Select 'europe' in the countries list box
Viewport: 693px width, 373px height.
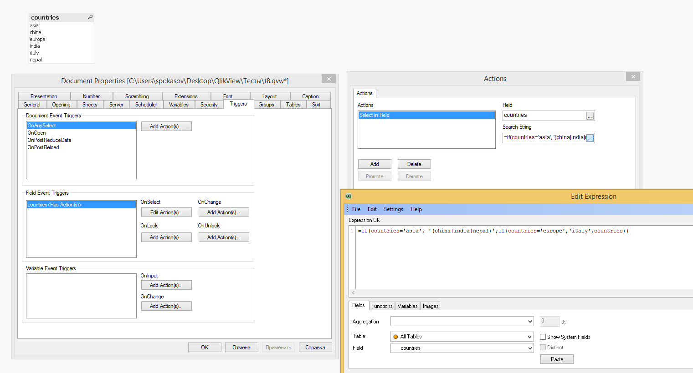[38, 39]
